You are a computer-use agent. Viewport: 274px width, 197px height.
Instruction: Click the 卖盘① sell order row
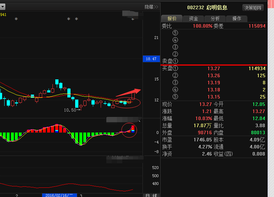170,61
